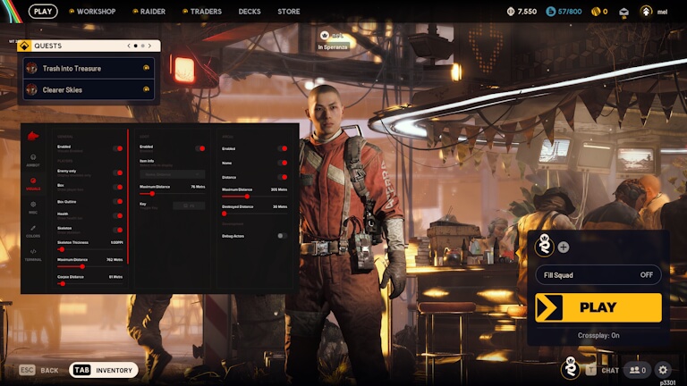Click the player profile avatar icon
The height and width of the screenshot is (386, 687).
(646, 12)
